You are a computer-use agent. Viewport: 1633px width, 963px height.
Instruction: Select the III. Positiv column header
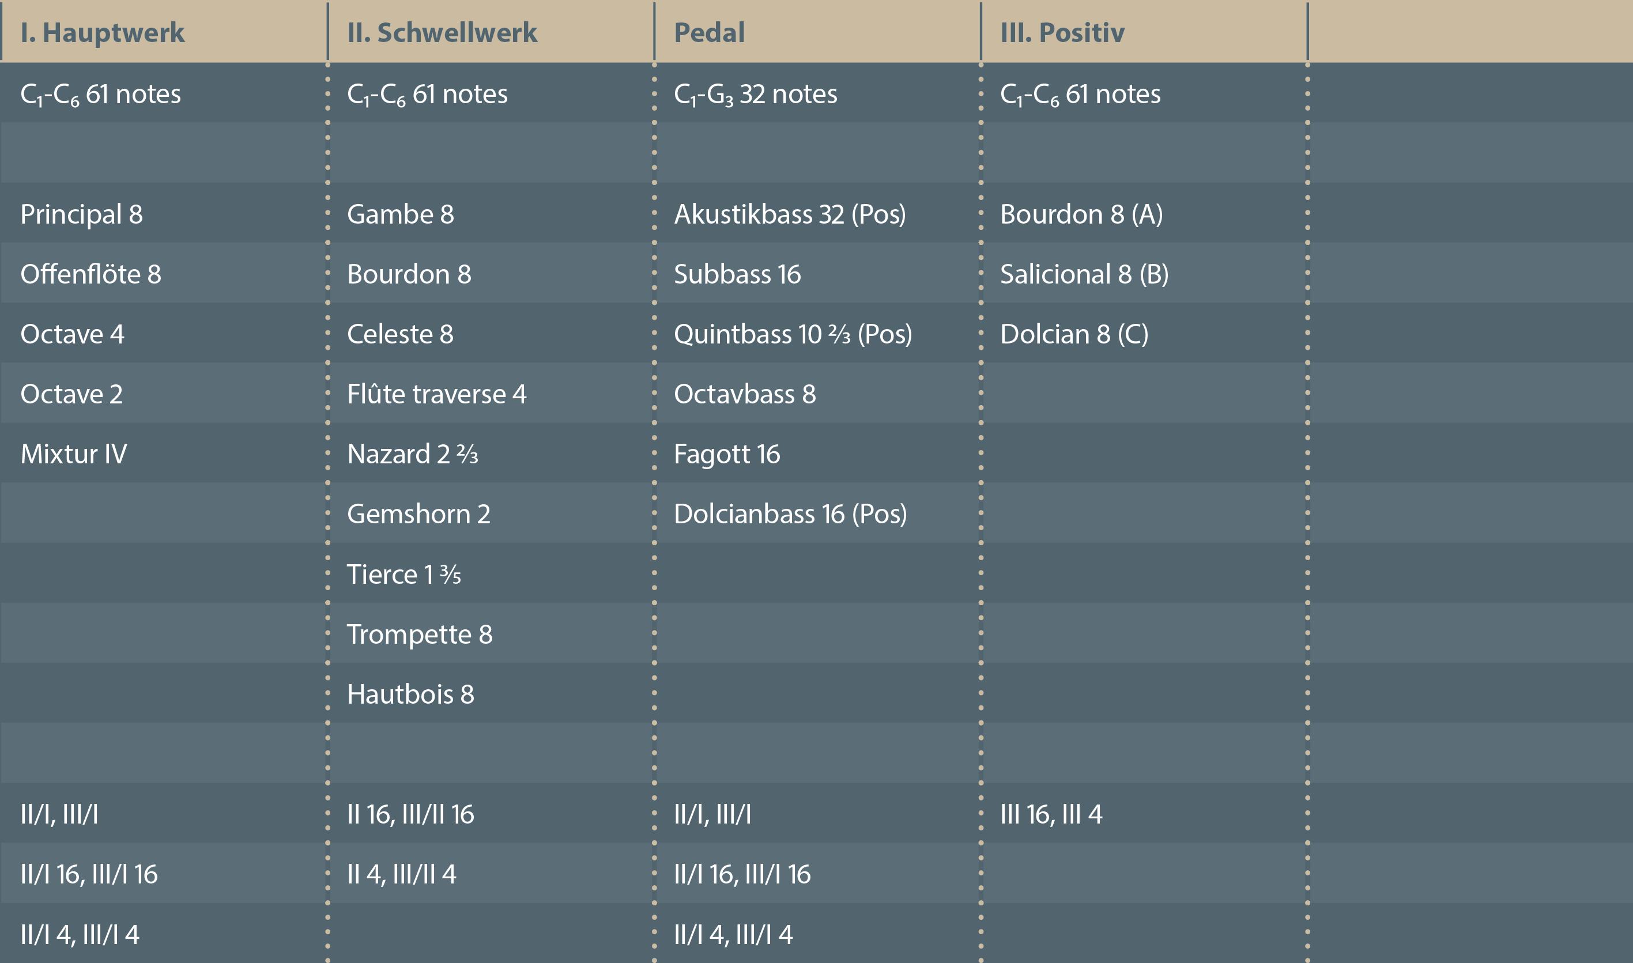(x=1062, y=32)
